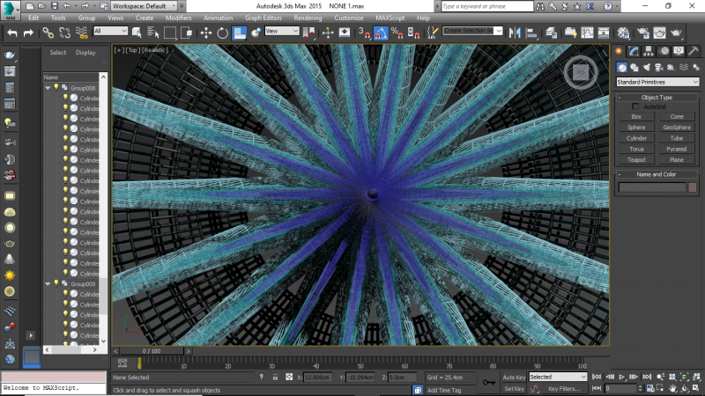Image resolution: width=705 pixels, height=396 pixels.
Task: Switch to the Hierarchy command panel tab
Action: click(649, 51)
